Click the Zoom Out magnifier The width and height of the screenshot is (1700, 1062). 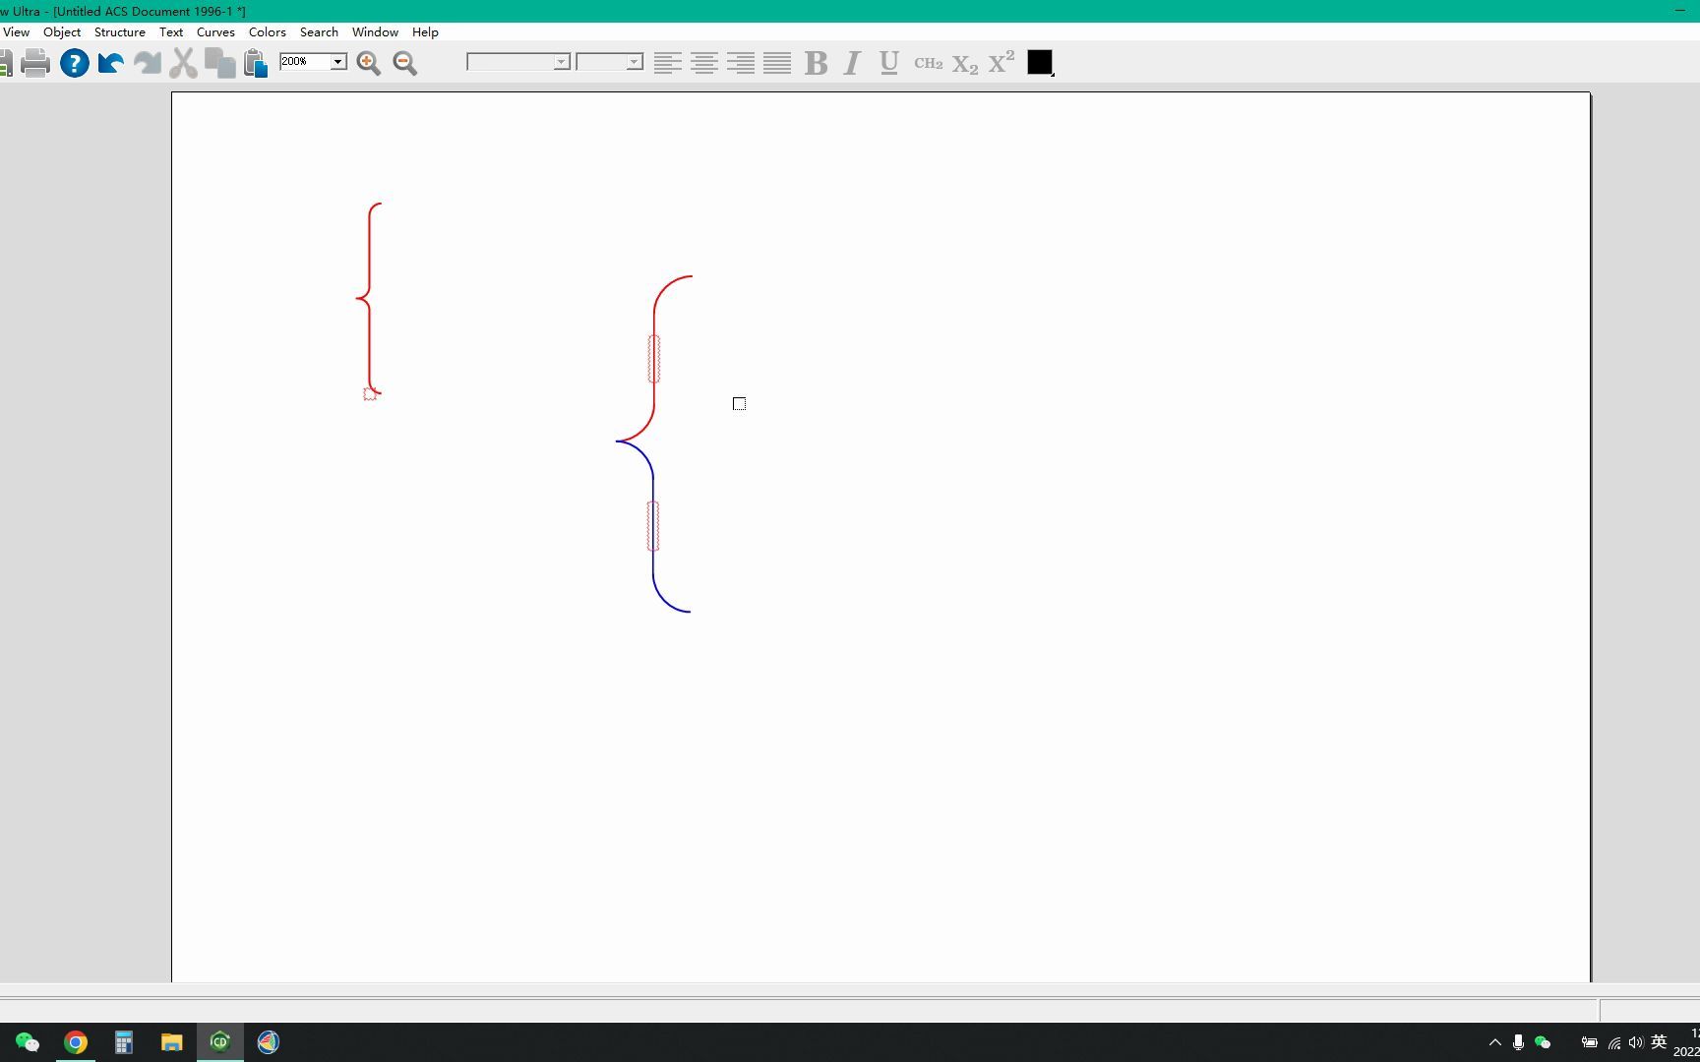(x=404, y=63)
